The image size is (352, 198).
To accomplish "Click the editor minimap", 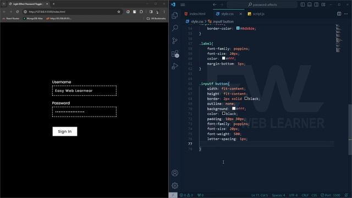I will coord(339,38).
